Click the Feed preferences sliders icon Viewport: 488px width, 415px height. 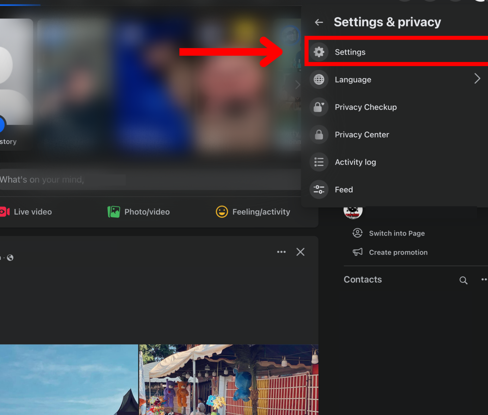tap(319, 189)
